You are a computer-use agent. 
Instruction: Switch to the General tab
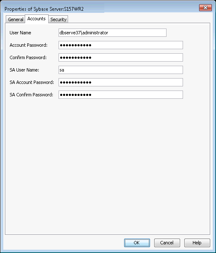tap(16, 19)
